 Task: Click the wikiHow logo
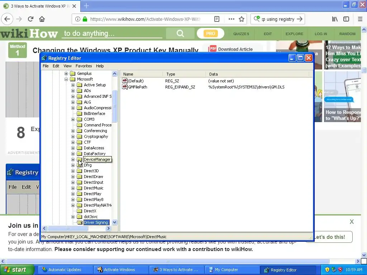(x=29, y=33)
